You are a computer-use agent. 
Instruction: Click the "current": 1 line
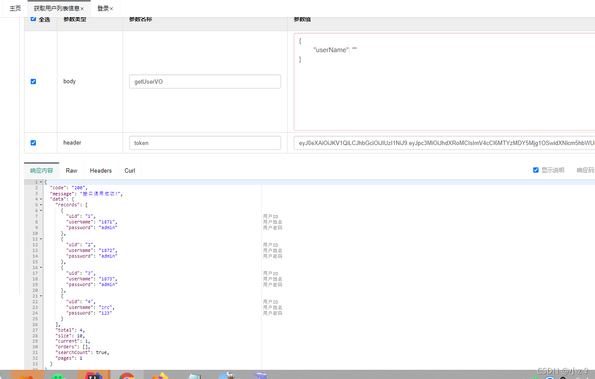[x=73, y=341]
